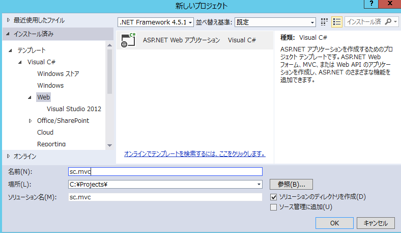Switch to medium icons list view
This screenshot has height=233, width=401.
click(337, 22)
